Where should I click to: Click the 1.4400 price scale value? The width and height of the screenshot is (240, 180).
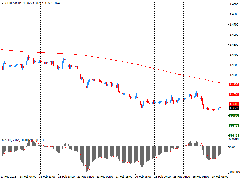[x=234, y=55]
